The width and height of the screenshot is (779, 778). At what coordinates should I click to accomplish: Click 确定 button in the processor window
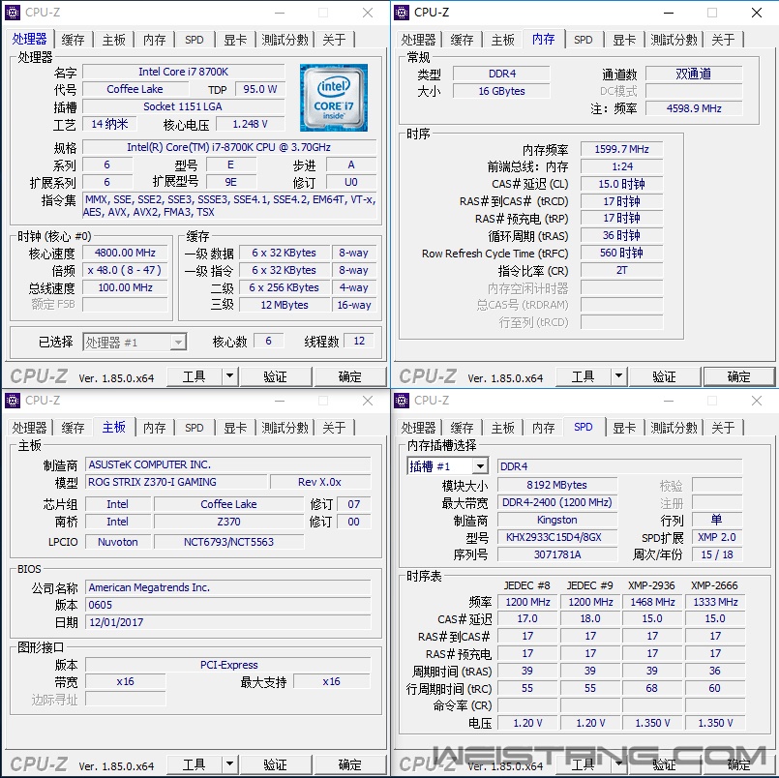coord(350,376)
